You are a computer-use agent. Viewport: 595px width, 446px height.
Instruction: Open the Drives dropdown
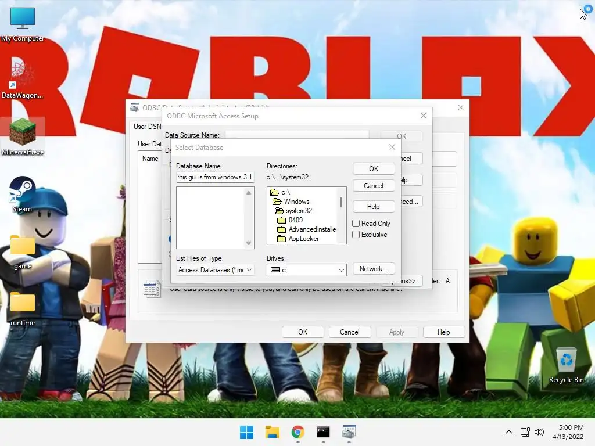point(307,270)
